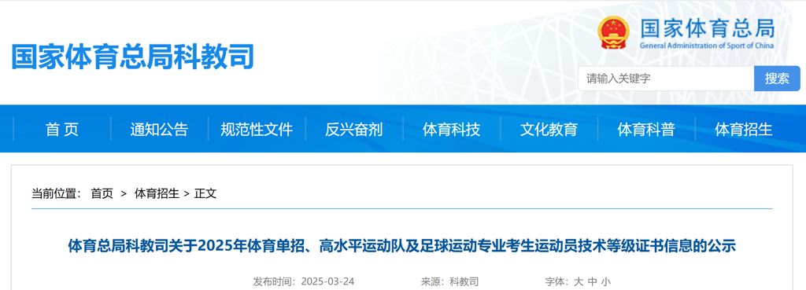Focus the 请输入关键字 search field

click(x=666, y=79)
